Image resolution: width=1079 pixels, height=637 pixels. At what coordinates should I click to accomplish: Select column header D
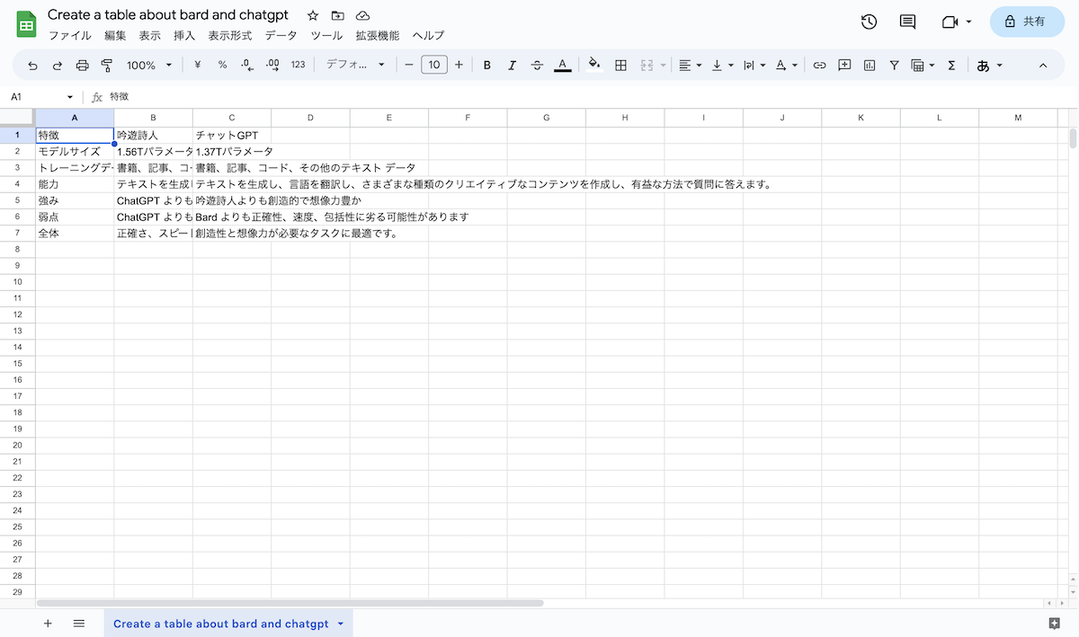point(310,118)
